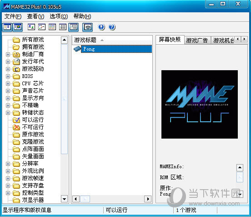The width and height of the screenshot is (251, 217).
Task: Click the 可以运行 checkmark folder icon
Action: [x=16, y=120]
